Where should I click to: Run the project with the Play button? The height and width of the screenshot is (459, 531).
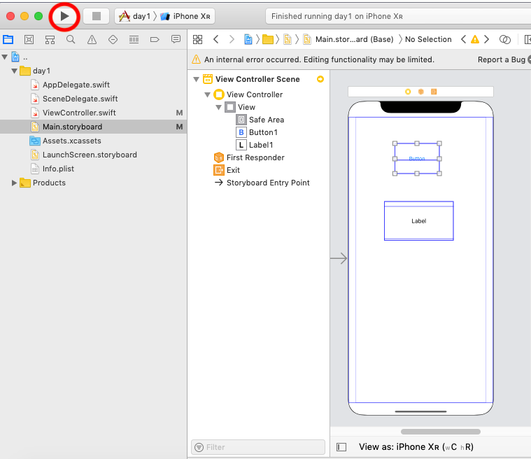(x=64, y=16)
